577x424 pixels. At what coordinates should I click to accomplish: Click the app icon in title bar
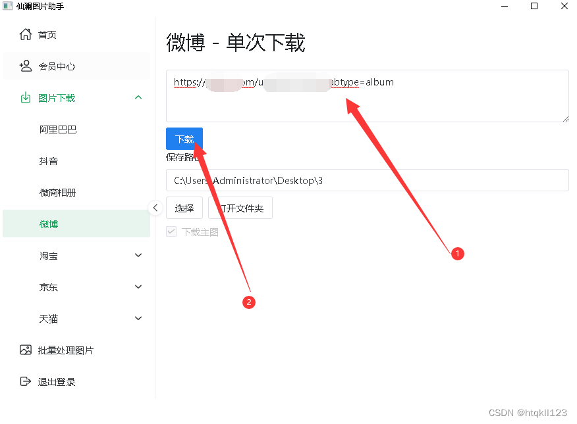pos(8,6)
